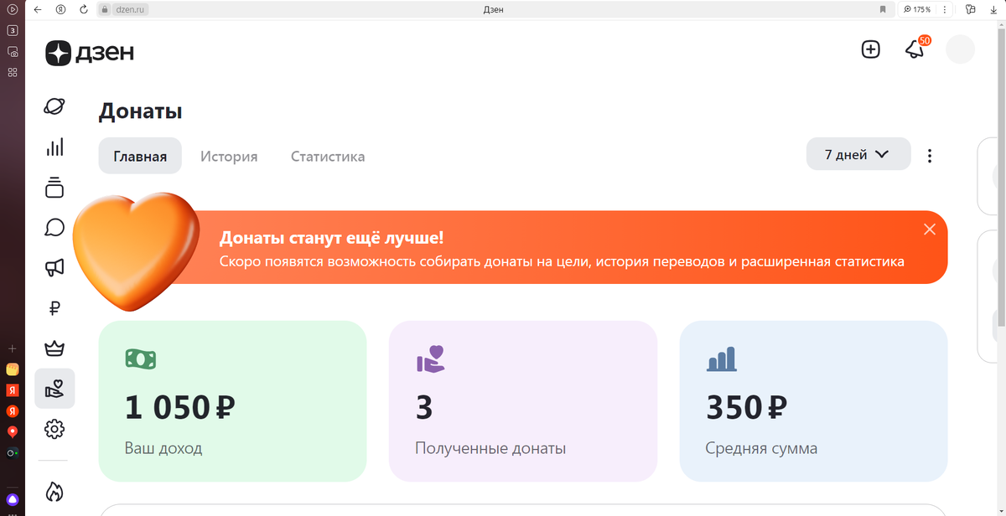1006x516 pixels.
Task: Open publications via the archive sidebar icon
Action: tap(54, 187)
